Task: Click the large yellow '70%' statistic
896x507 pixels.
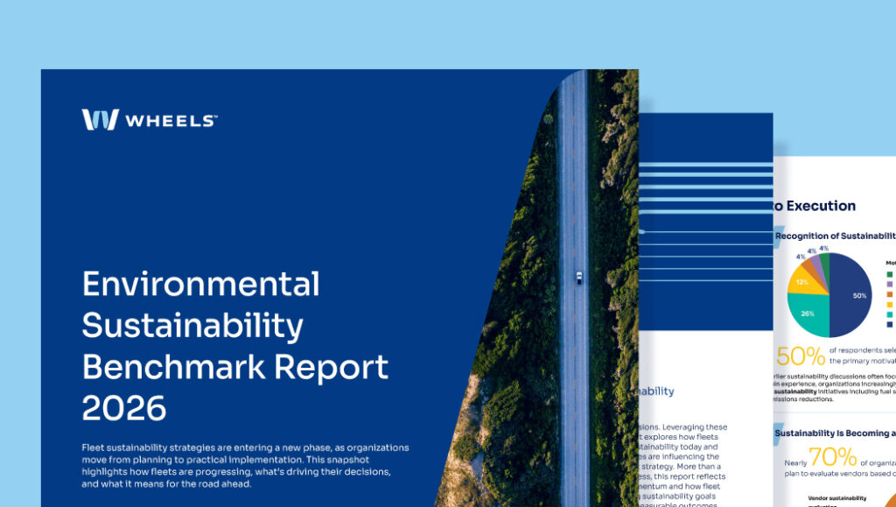Action: pyautogui.click(x=833, y=457)
